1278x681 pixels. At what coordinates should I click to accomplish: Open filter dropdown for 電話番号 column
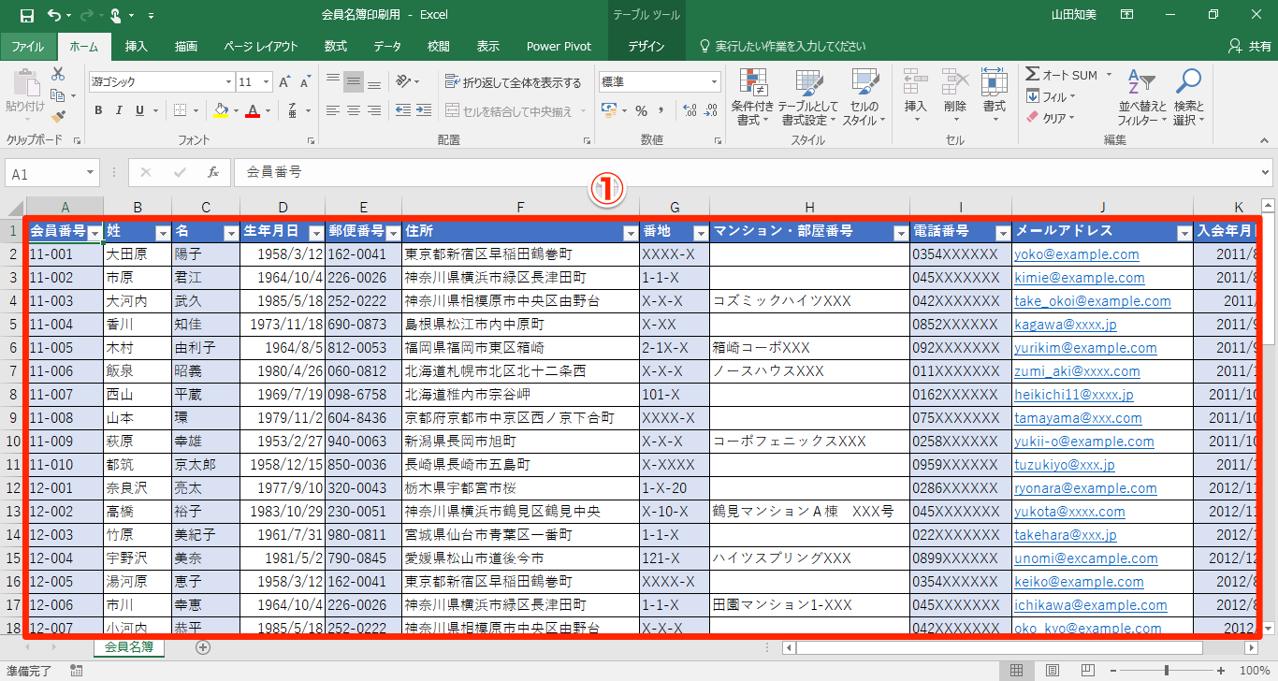click(x=1003, y=232)
